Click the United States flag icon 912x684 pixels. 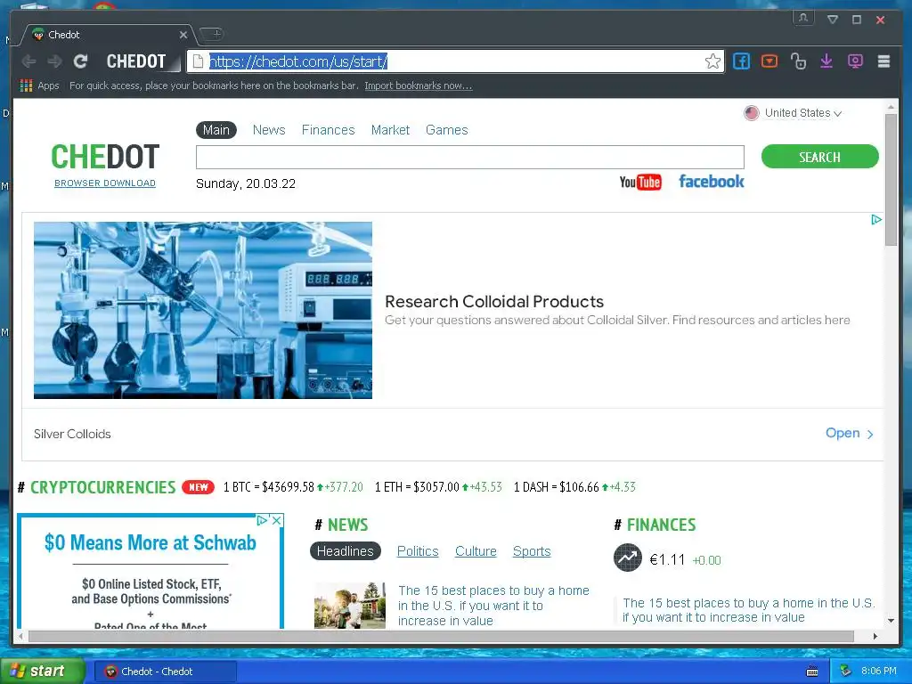pos(752,113)
